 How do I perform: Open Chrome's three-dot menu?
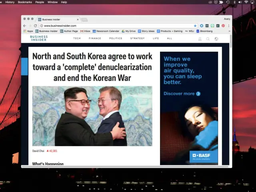point(229,26)
